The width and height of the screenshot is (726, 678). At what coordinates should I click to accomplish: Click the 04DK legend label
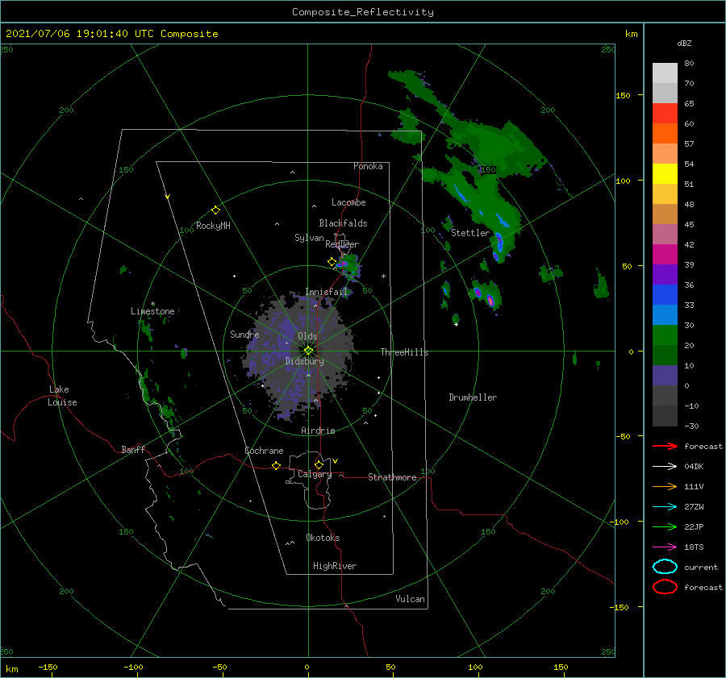(x=694, y=467)
